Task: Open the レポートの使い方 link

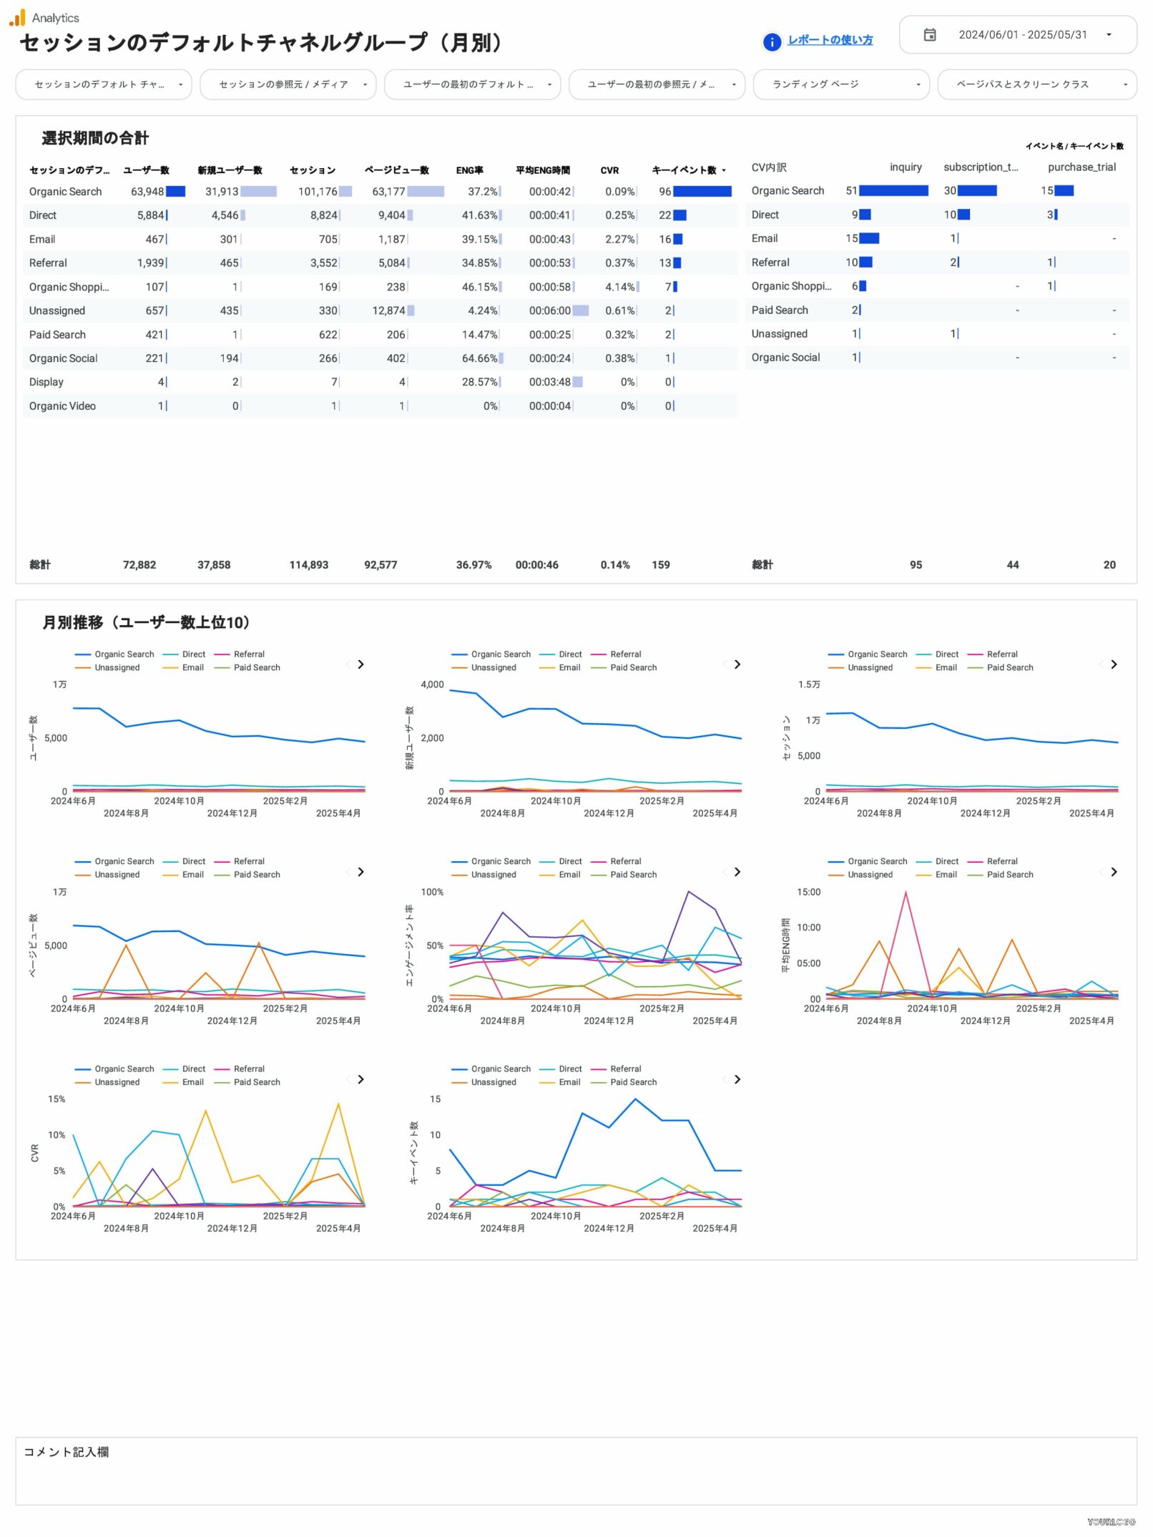Action: point(830,41)
